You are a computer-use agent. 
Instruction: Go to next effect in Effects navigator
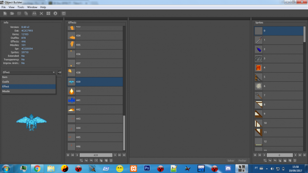(x=115, y=155)
